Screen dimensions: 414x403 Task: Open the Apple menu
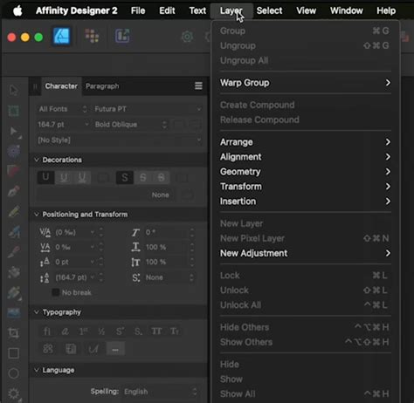17,11
